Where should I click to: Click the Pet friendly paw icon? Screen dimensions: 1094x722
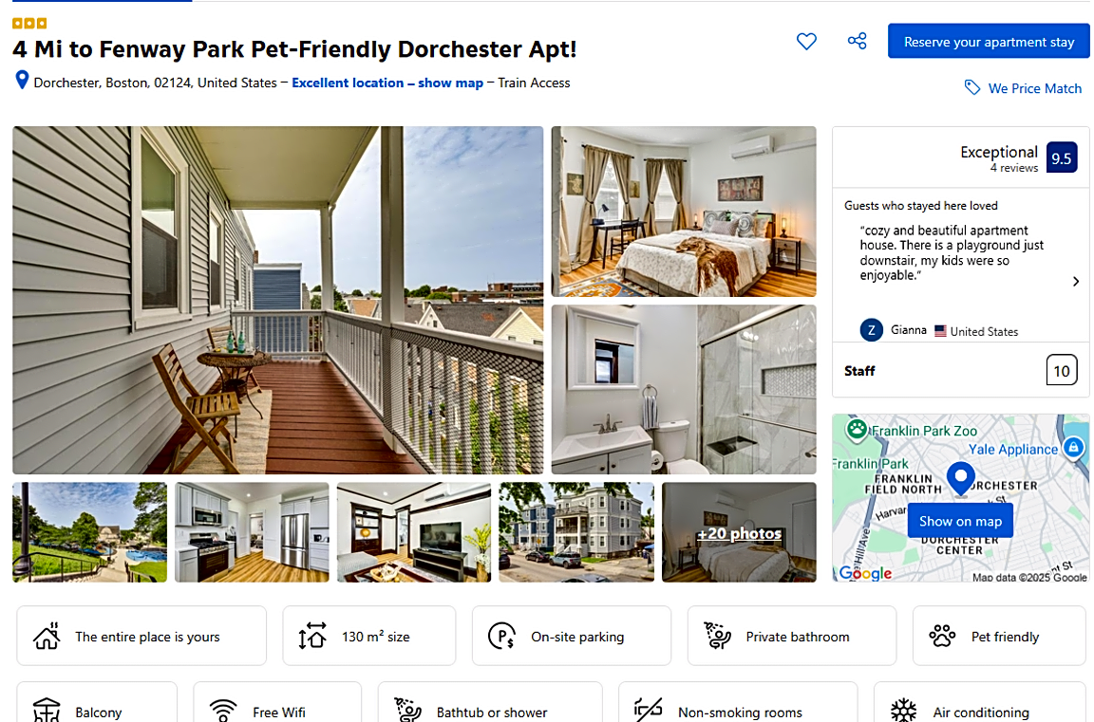point(942,636)
